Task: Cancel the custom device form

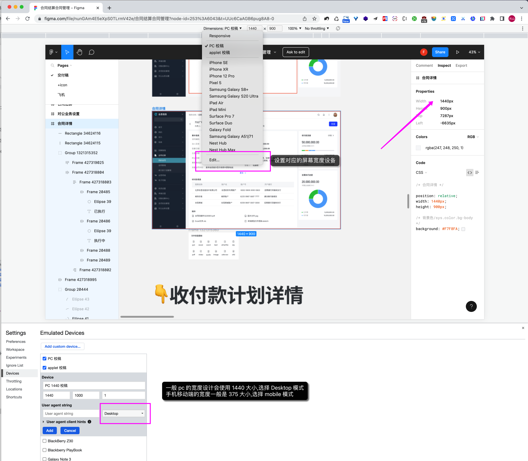Action: point(70,431)
